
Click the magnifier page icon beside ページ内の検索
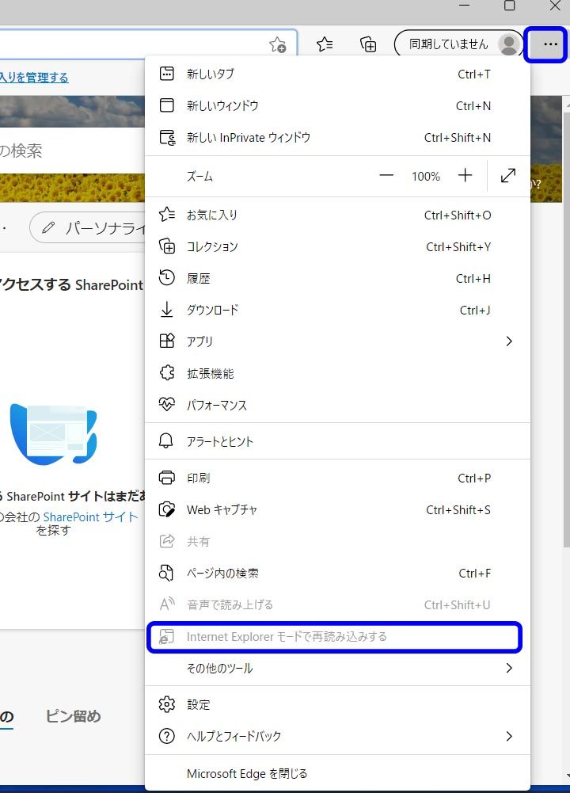166,573
